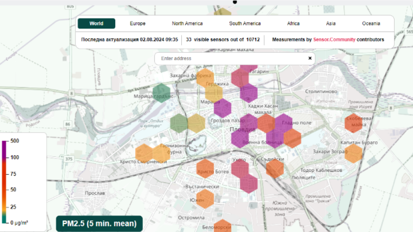The width and height of the screenshot is (413, 232).
Task: Go to the Oceania tab
Action: (371, 24)
